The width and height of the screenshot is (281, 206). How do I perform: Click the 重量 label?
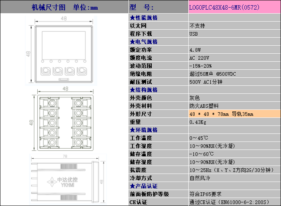(135, 122)
